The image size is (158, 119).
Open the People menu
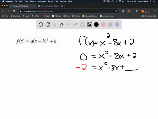[51, 1]
